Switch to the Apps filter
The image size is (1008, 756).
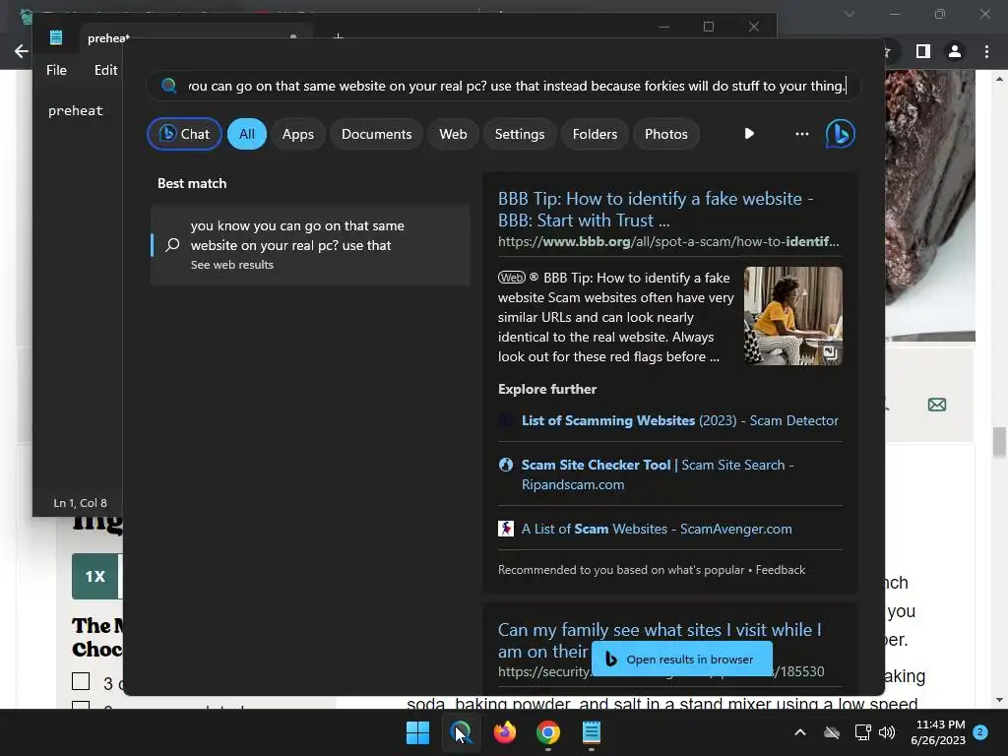(298, 134)
